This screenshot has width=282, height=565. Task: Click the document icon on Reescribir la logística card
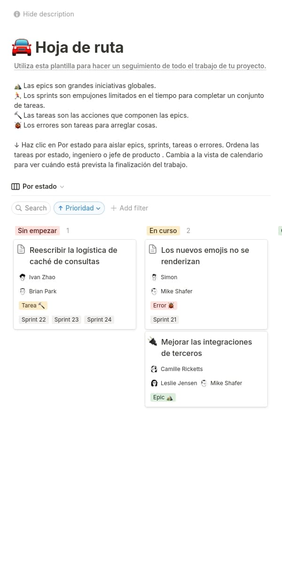coord(21,250)
